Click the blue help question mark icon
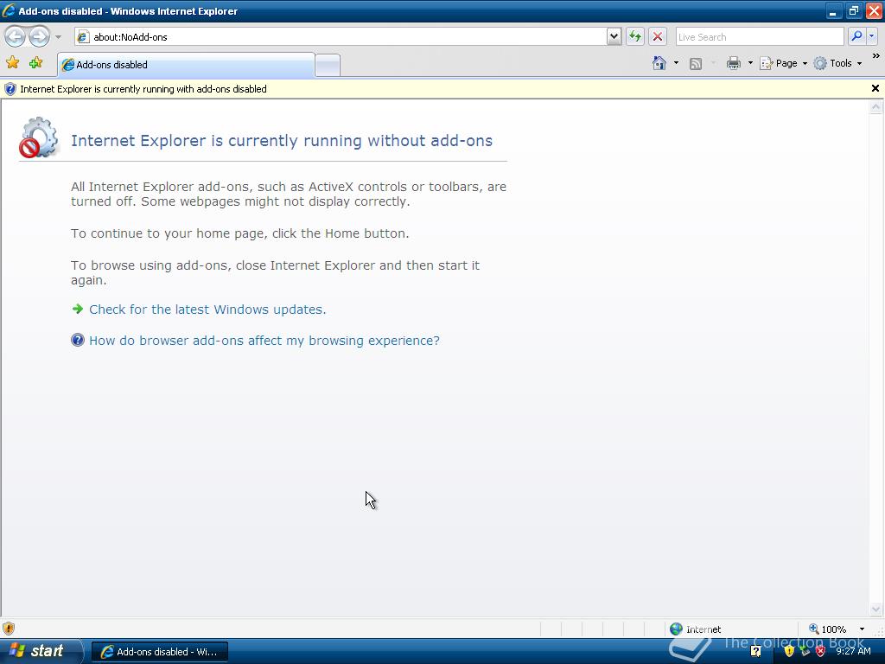 [78, 340]
